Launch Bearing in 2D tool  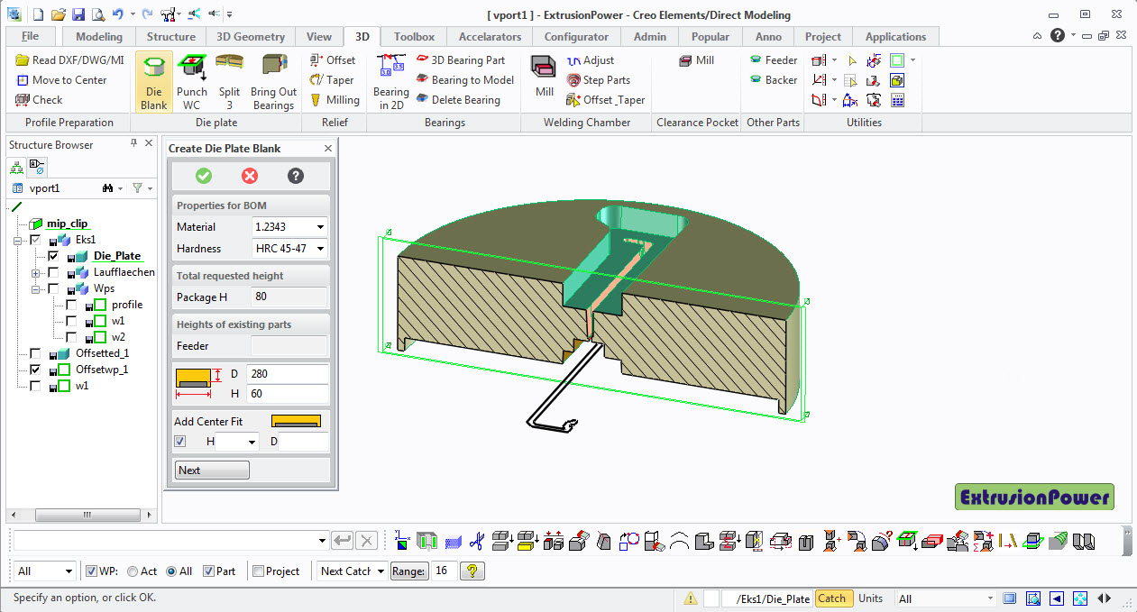(390, 81)
